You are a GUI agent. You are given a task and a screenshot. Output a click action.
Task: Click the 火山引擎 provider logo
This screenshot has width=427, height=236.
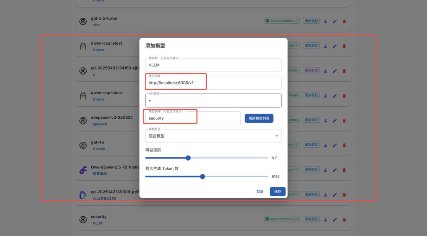coord(83,195)
